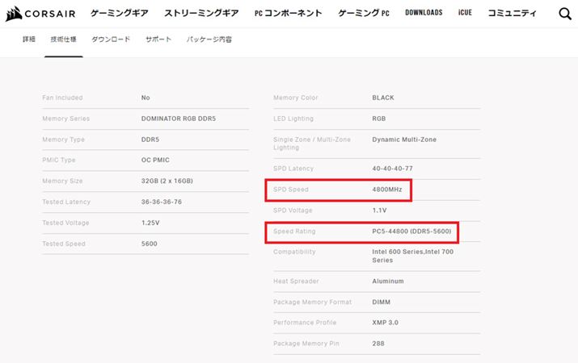Click the Tested Latency 36-36-36-76 value
578x363 pixels.
point(163,202)
